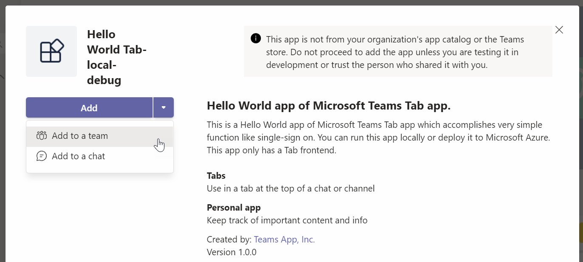The width and height of the screenshot is (583, 262).
Task: Click the Hello World Tab app icon
Action: [x=51, y=51]
